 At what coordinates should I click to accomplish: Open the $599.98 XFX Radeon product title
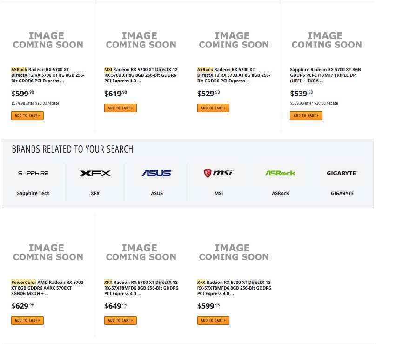[x=234, y=288]
